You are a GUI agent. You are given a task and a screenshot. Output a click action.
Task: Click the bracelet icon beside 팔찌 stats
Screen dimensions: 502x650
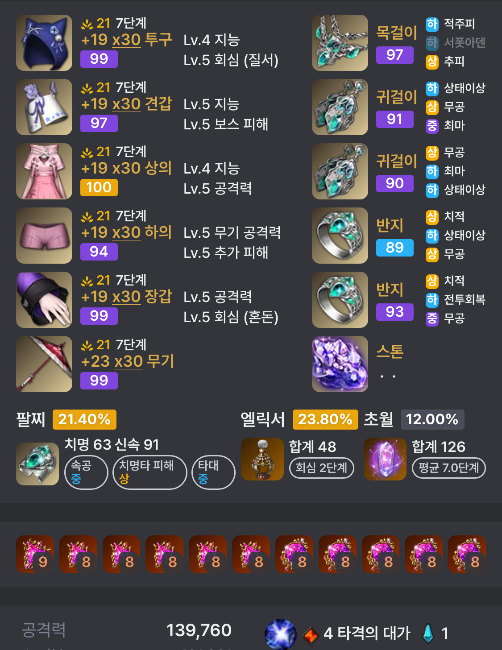point(37,464)
